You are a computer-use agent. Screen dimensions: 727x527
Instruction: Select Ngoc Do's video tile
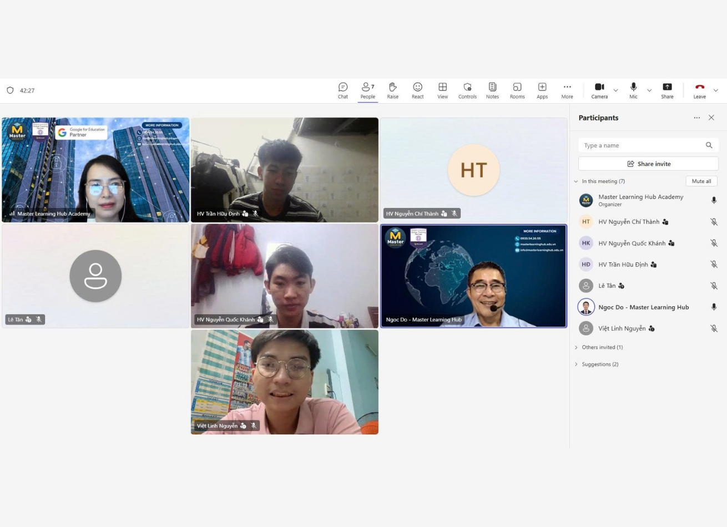coord(473,276)
